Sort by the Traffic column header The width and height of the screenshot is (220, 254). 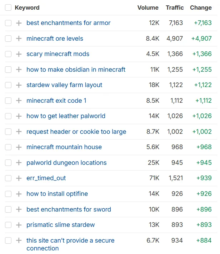tap(174, 7)
